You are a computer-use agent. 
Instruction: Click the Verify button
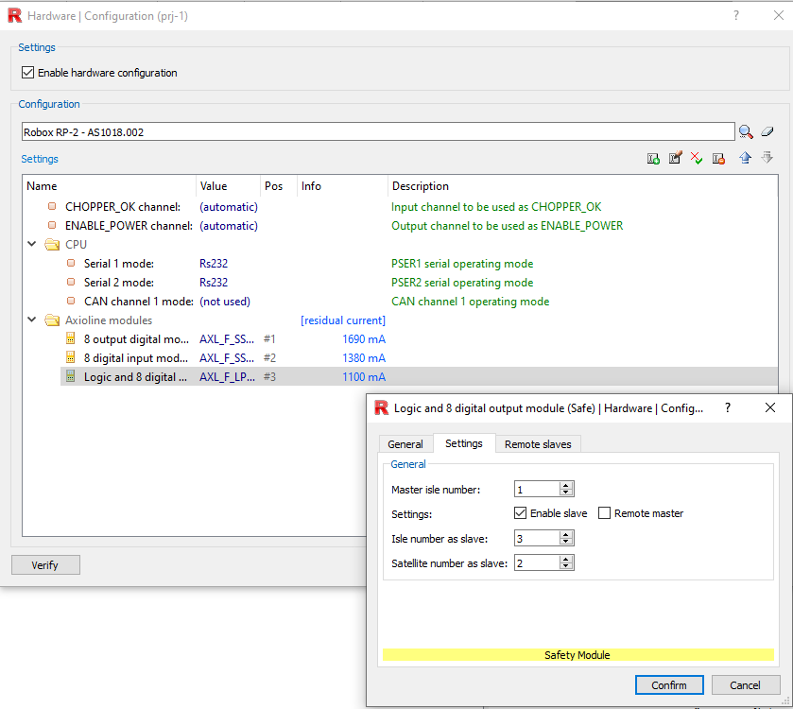pyautogui.click(x=45, y=565)
